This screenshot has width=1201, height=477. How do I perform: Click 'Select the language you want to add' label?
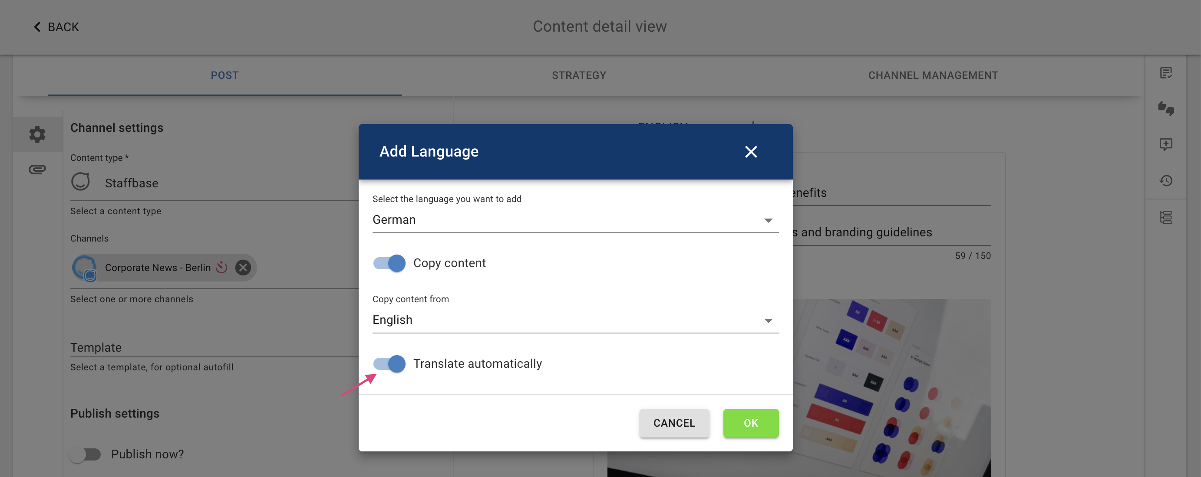[447, 199]
